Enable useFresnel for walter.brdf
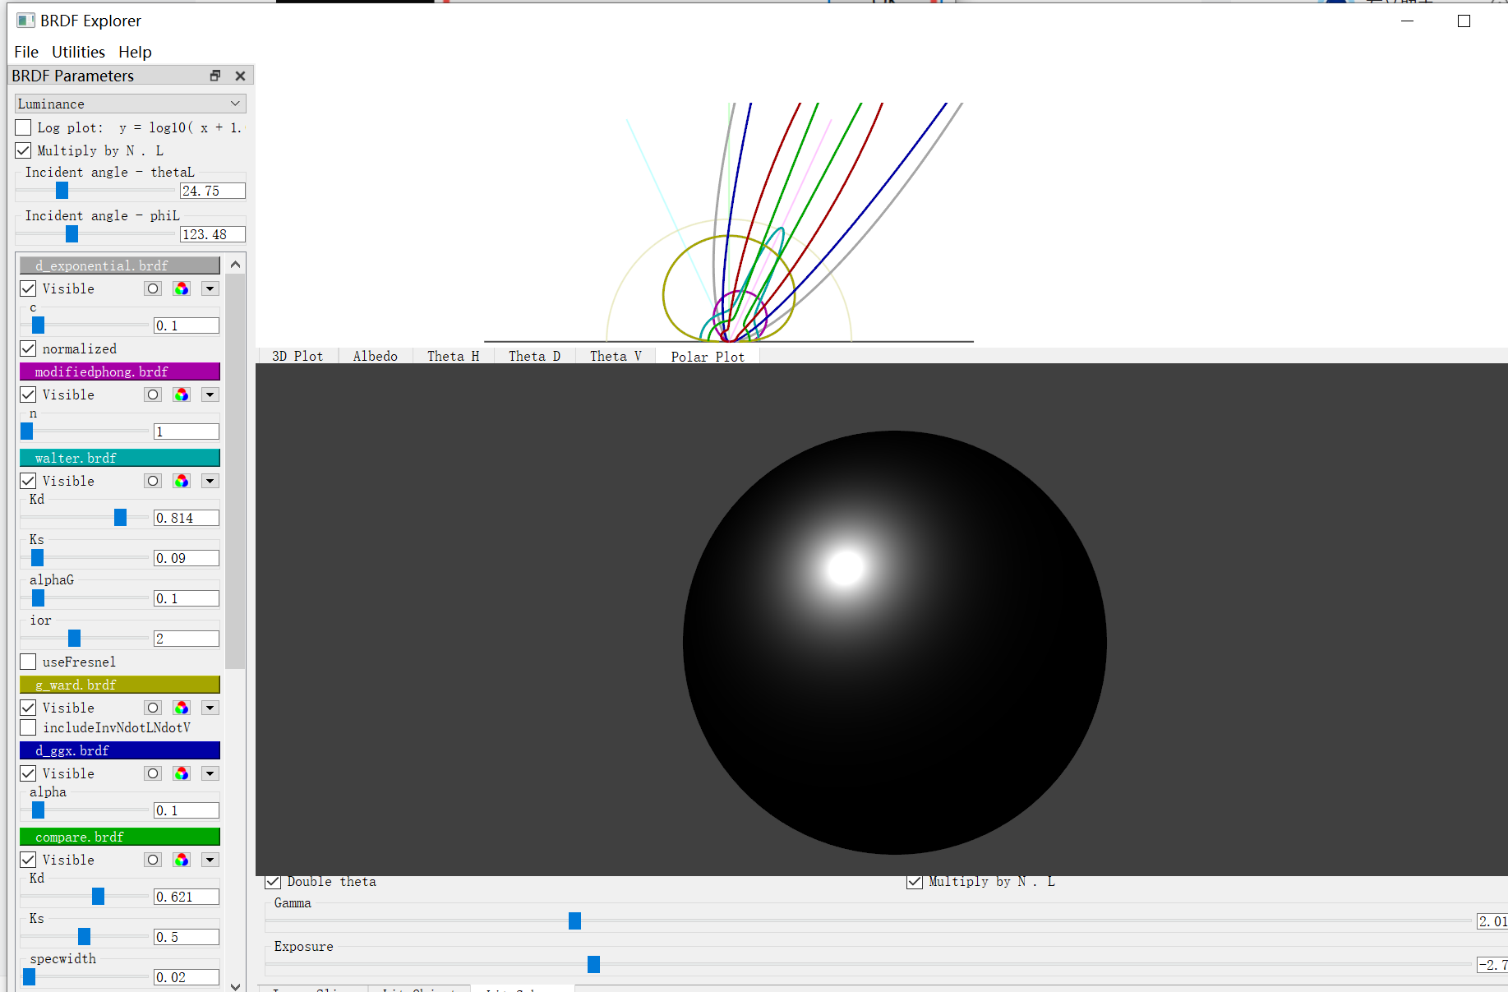Screen dimensions: 1508x992 [28, 662]
